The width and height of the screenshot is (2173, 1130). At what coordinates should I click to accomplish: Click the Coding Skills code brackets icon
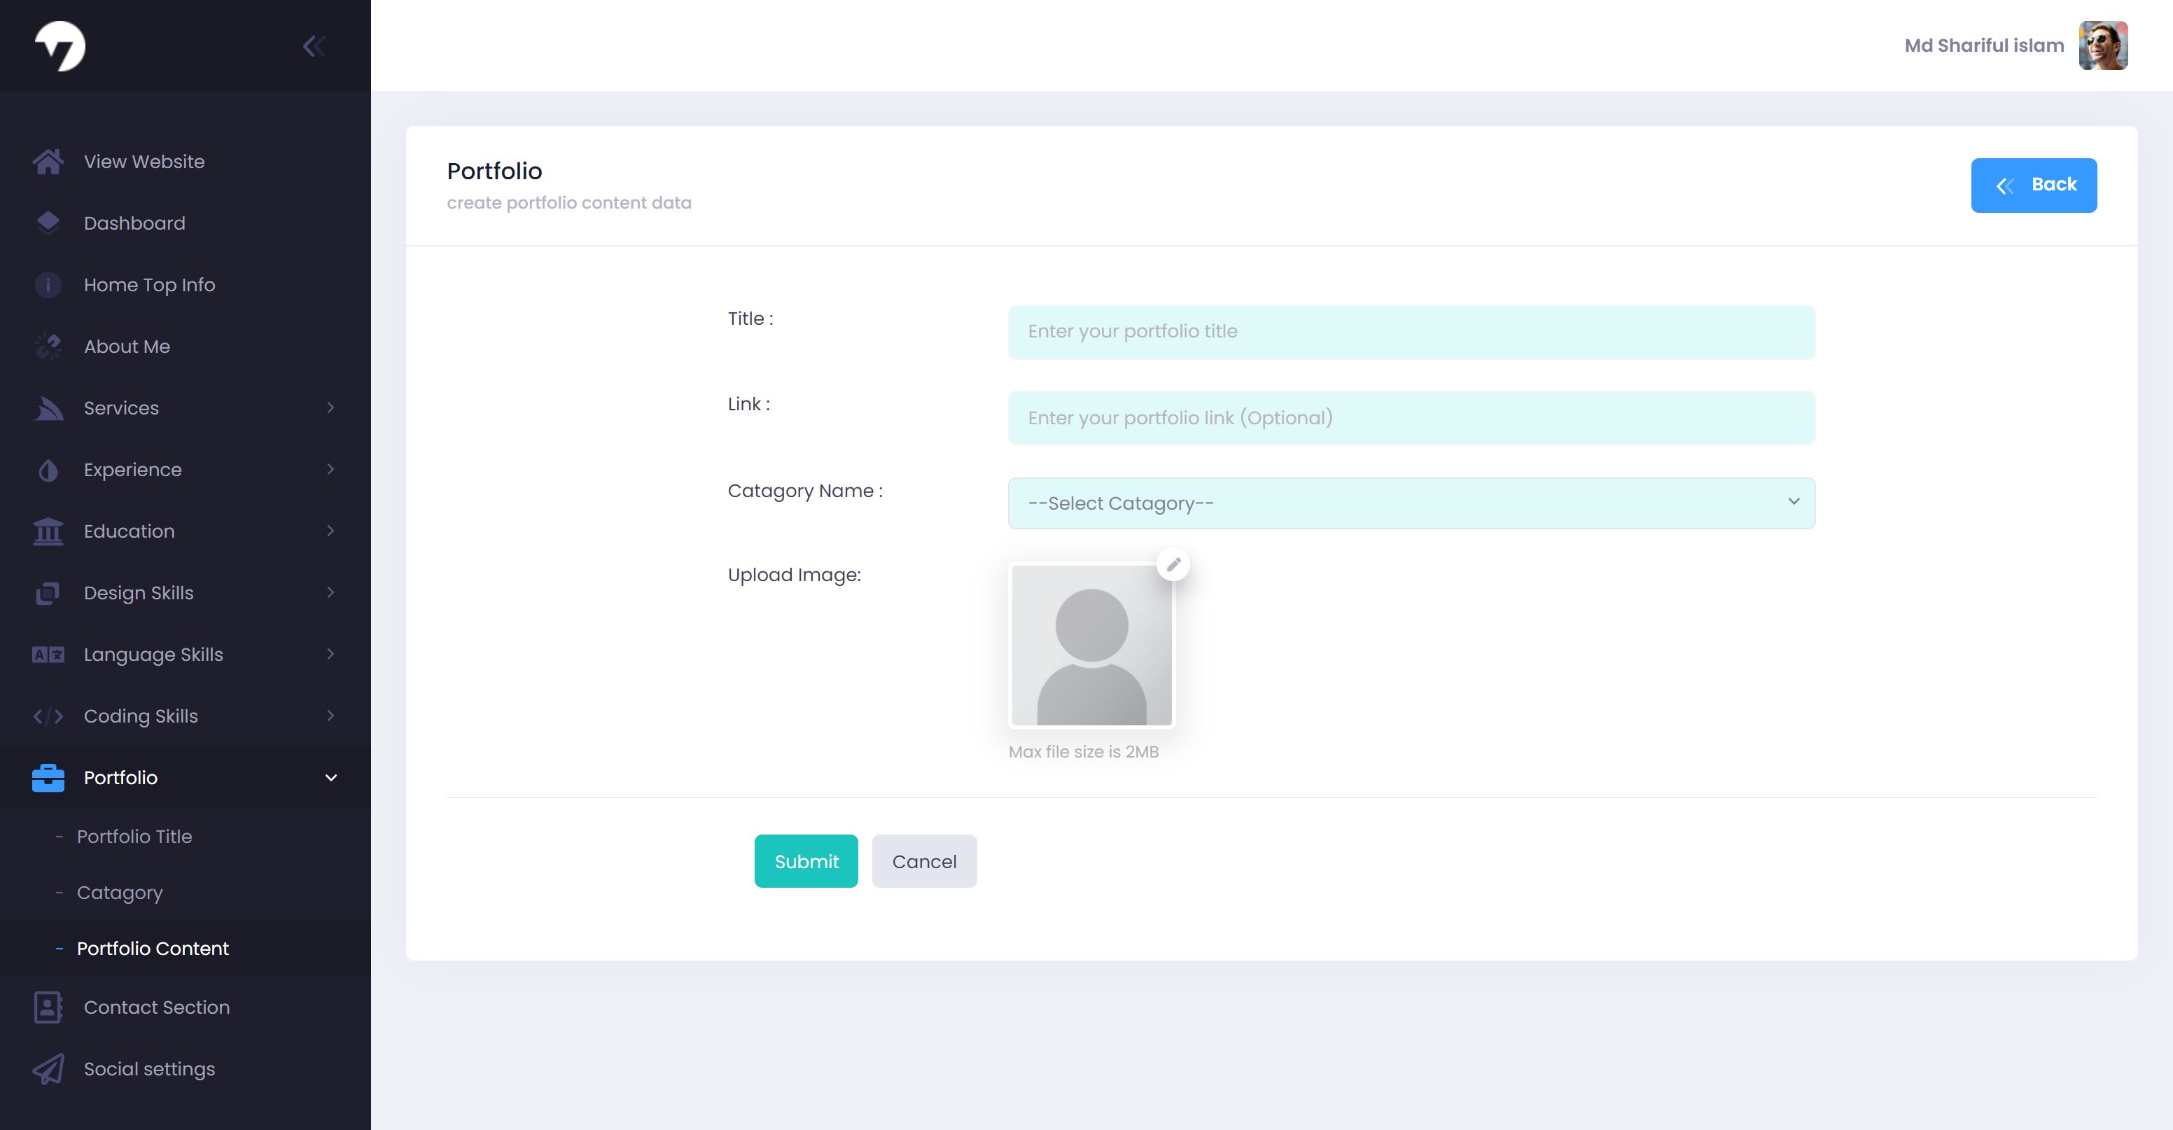coord(48,716)
